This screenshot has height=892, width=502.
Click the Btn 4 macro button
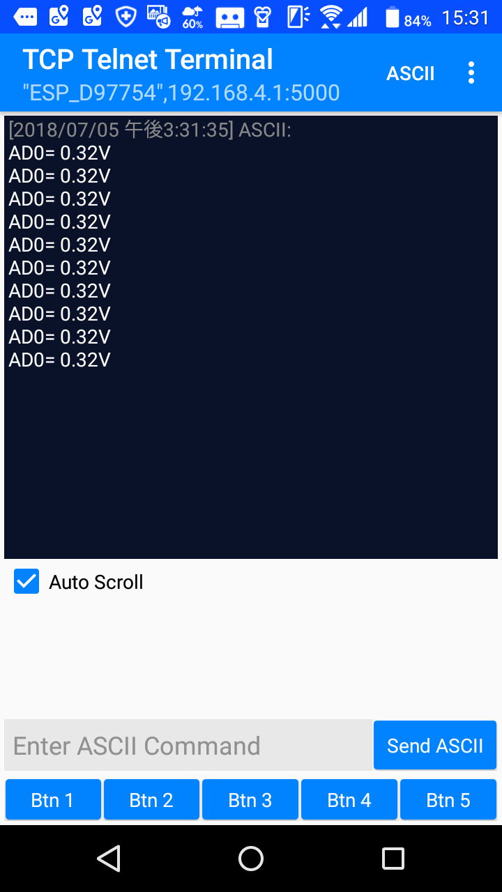(349, 799)
